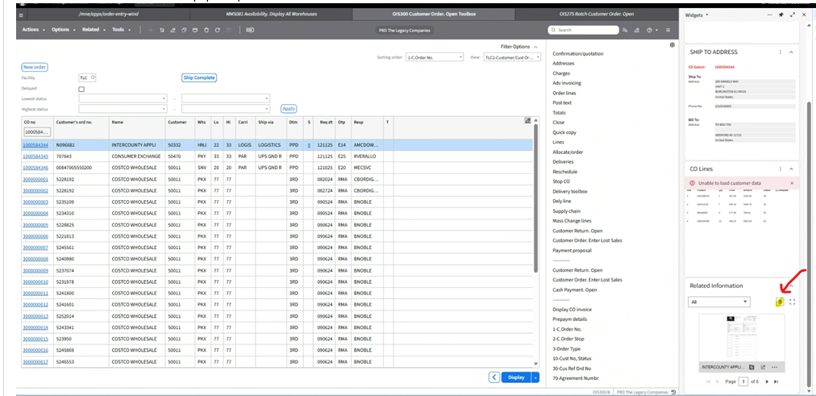Open the header's right-side hamburger menu
The width and height of the screenshot is (816, 396).
pos(668,30)
